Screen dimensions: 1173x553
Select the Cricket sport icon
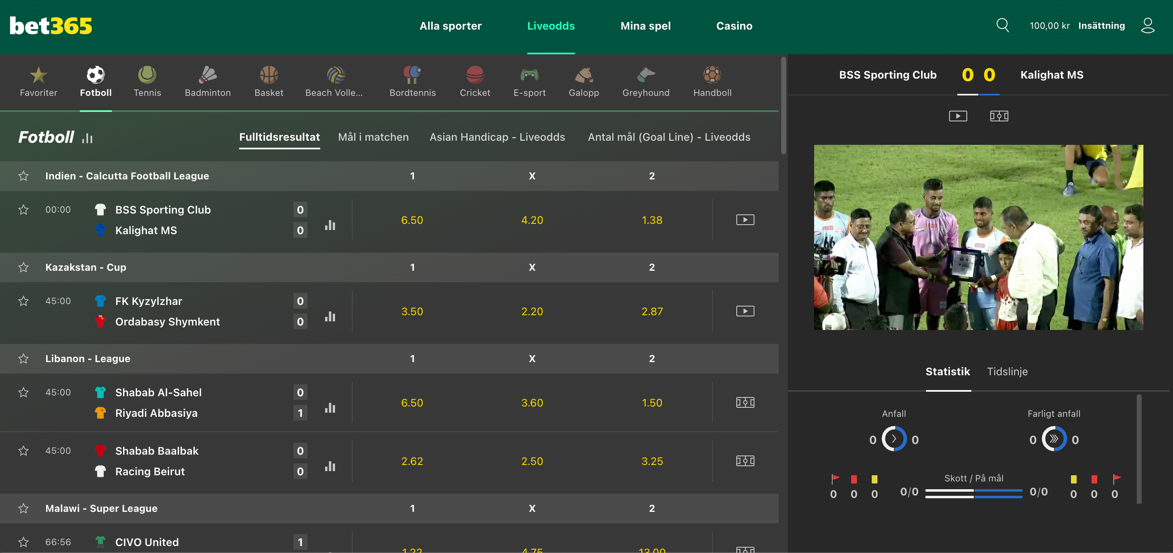(x=475, y=82)
